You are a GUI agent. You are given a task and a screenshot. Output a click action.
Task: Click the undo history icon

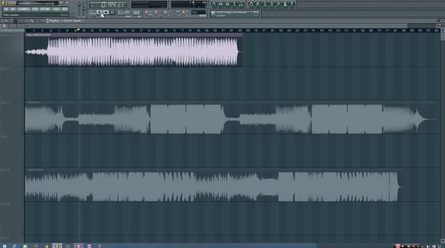pyautogui.click(x=251, y=4)
